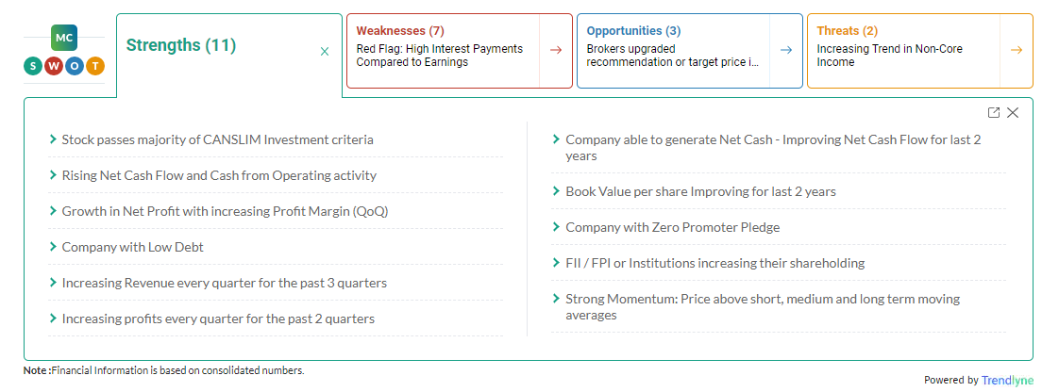This screenshot has height=392, width=1042.
Task: Click the MC logo icon
Action: [64, 38]
